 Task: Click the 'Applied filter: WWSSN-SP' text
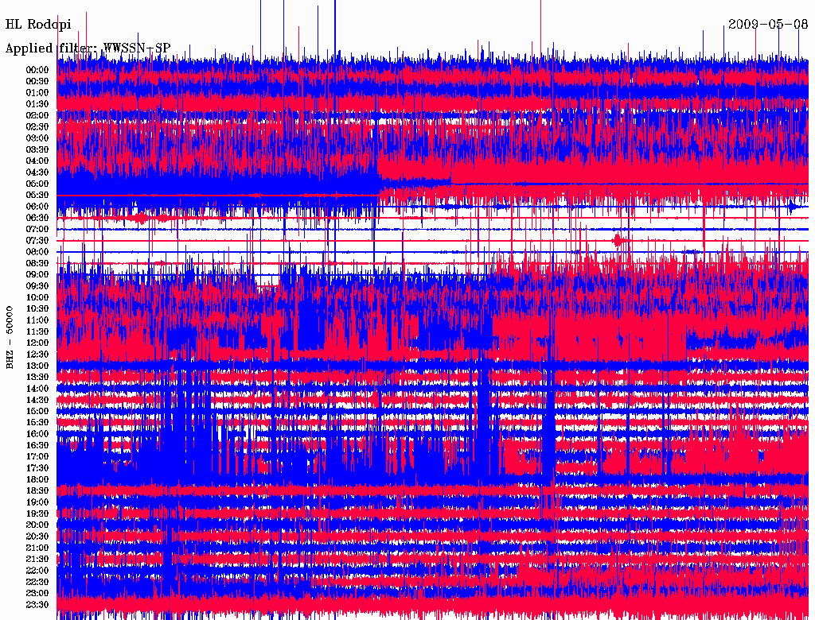(x=88, y=48)
